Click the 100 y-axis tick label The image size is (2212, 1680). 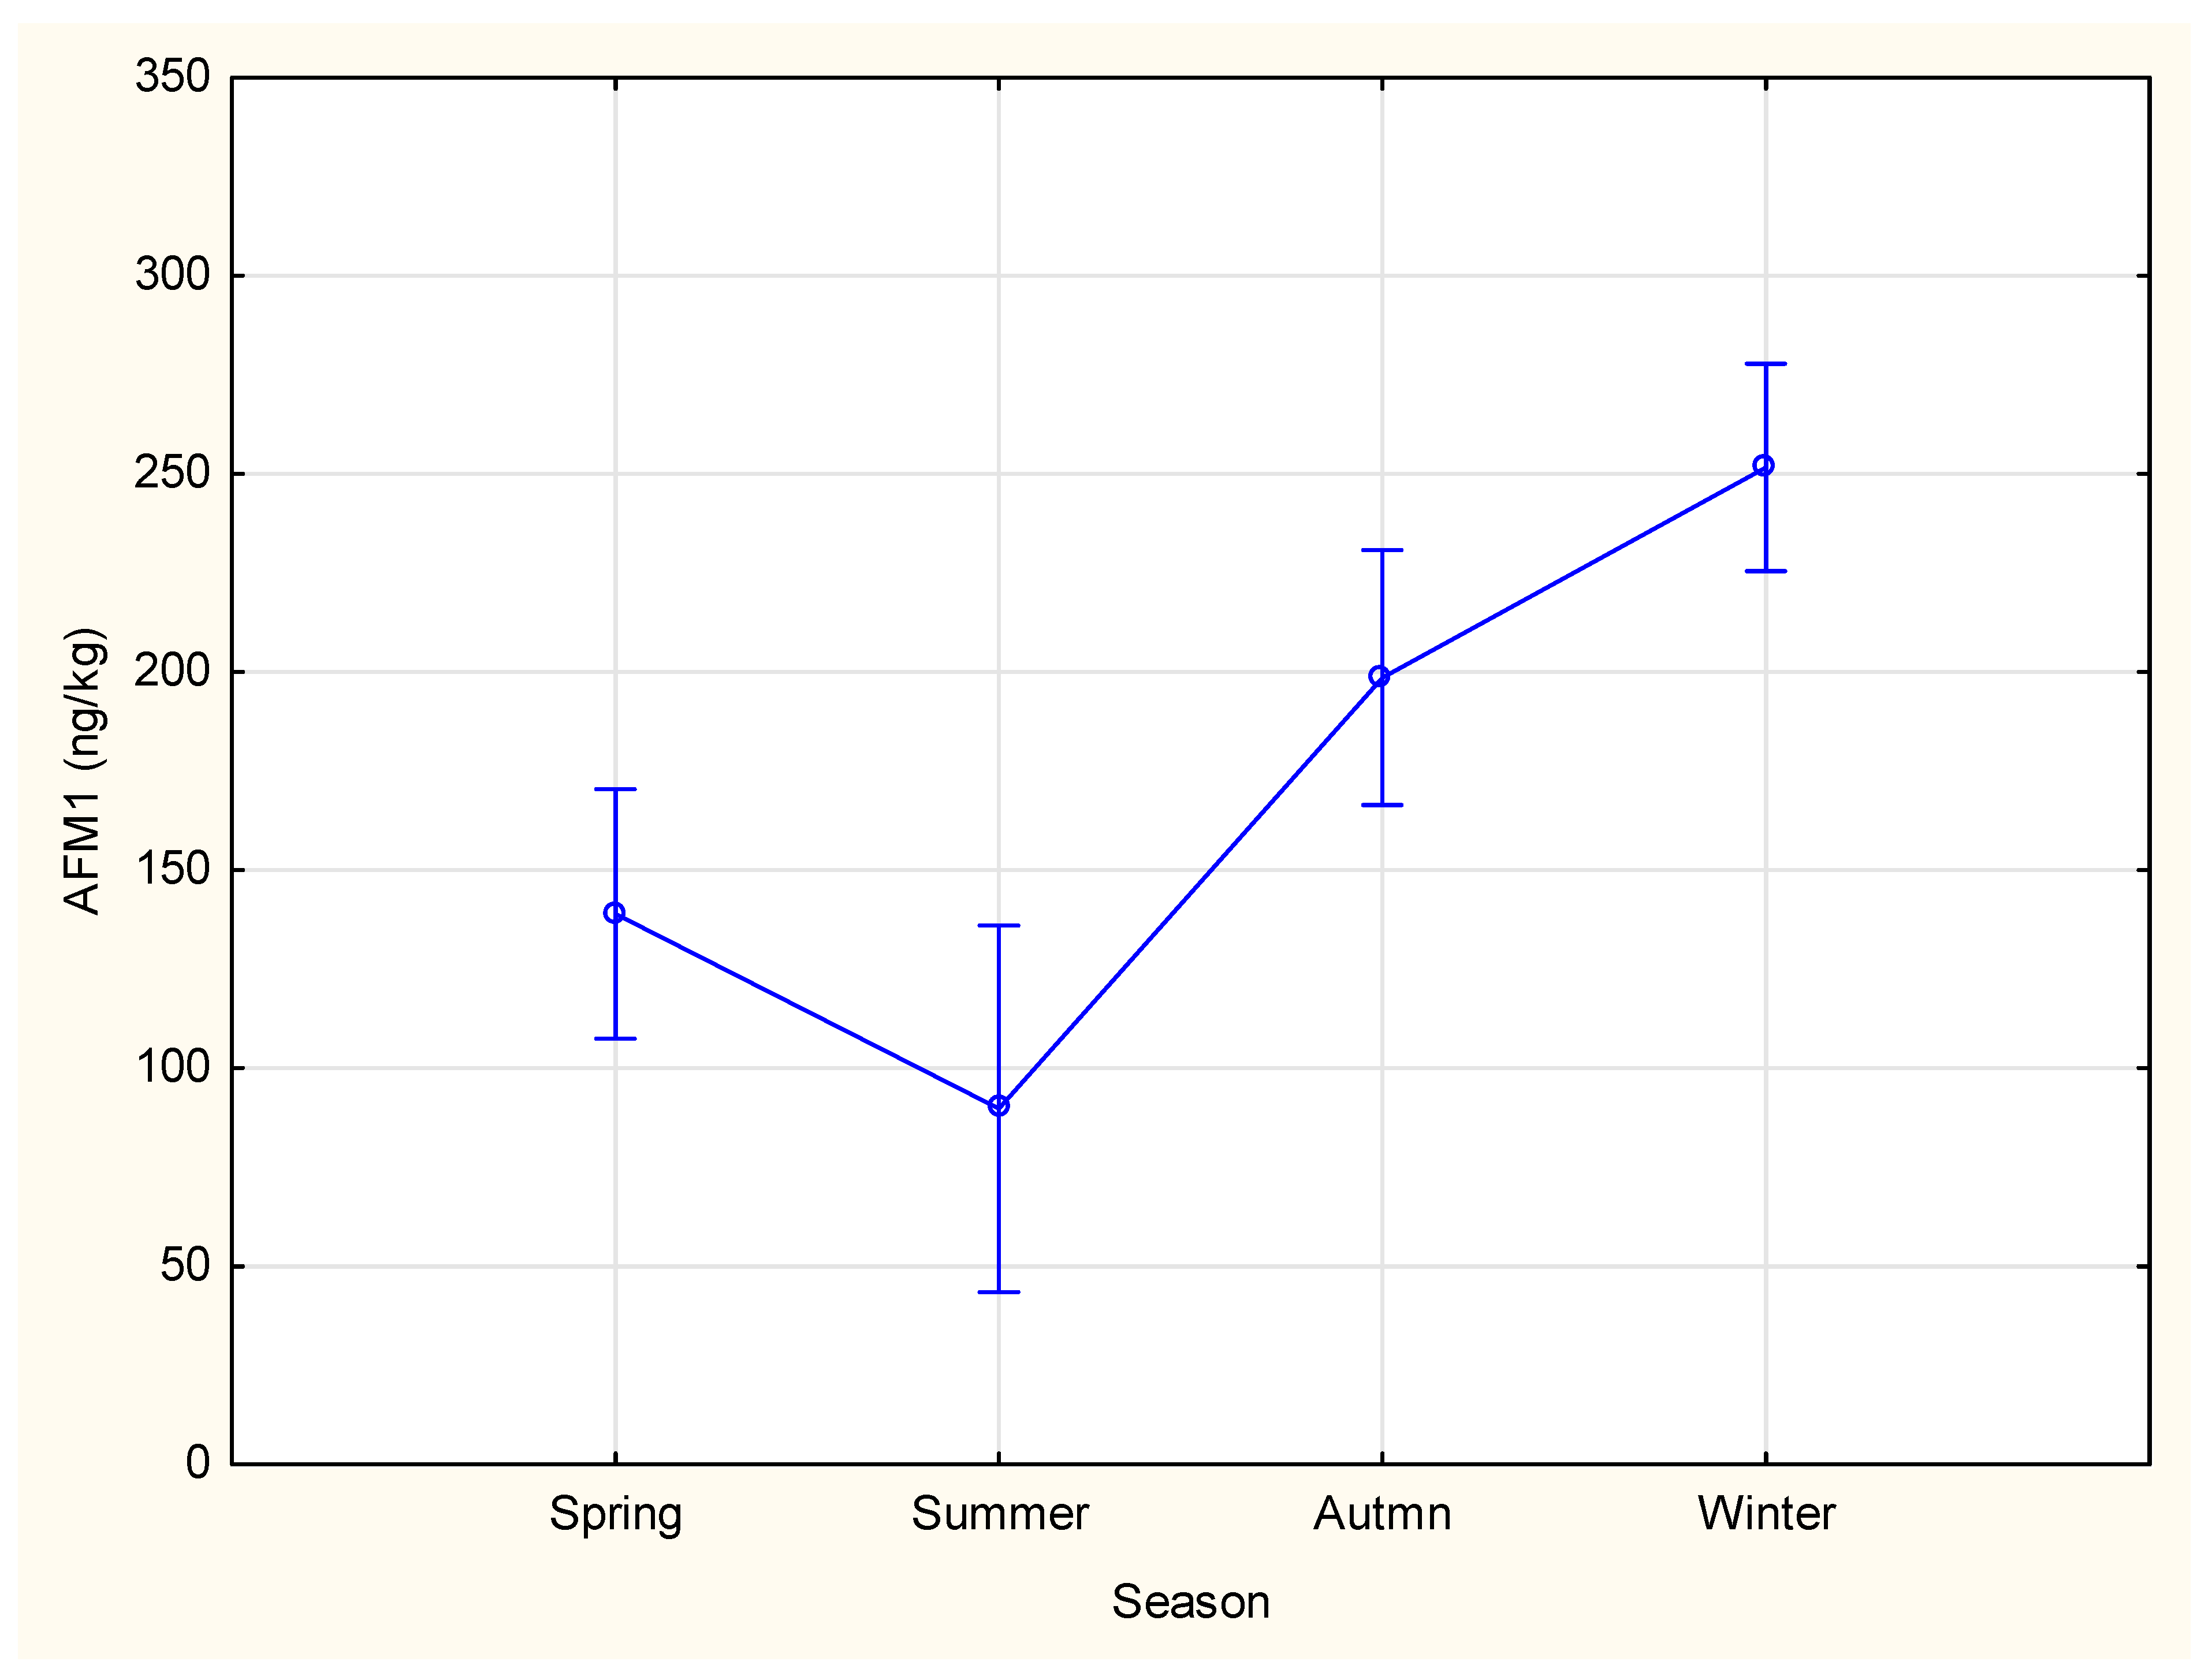172,1068
